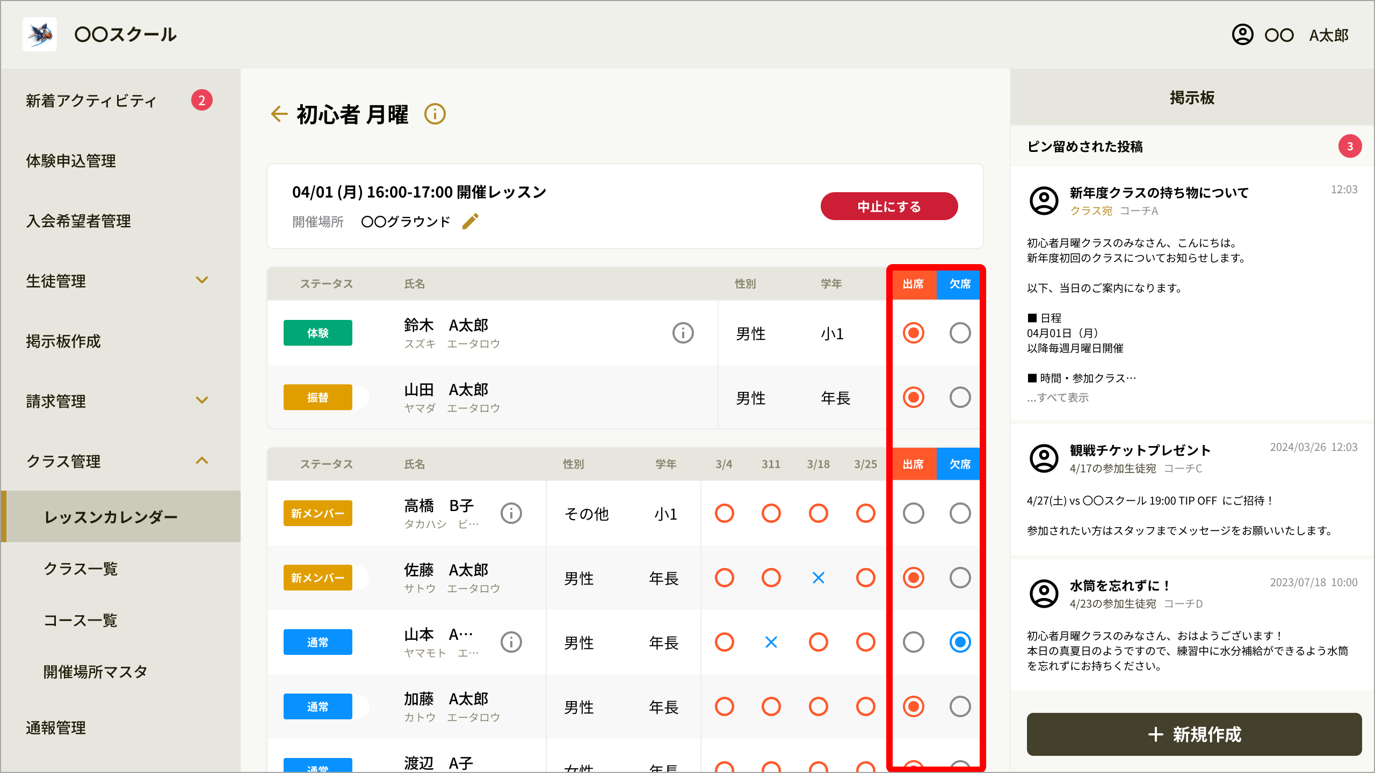Open クラス一覧 submenu item
The image size is (1375, 773).
click(81, 568)
